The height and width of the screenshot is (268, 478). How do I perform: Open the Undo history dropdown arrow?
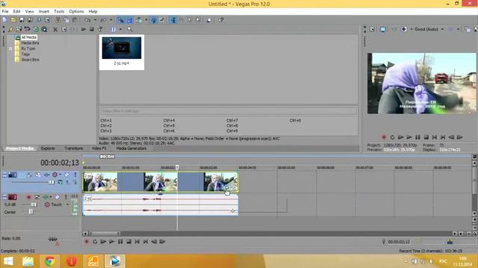pos(95,20)
